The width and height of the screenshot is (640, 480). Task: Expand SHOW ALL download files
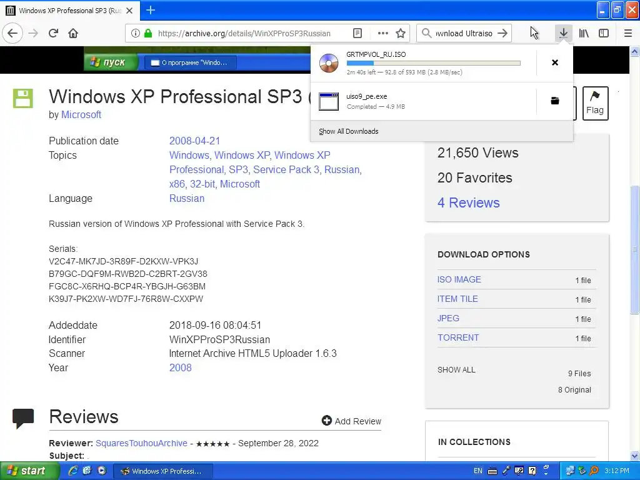[x=456, y=370]
